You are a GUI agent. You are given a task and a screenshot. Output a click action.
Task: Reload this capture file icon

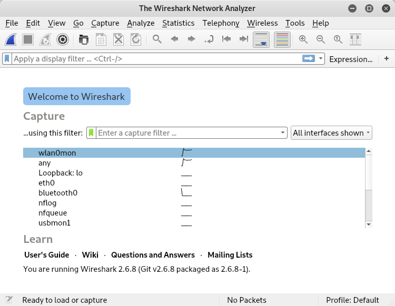(136, 39)
